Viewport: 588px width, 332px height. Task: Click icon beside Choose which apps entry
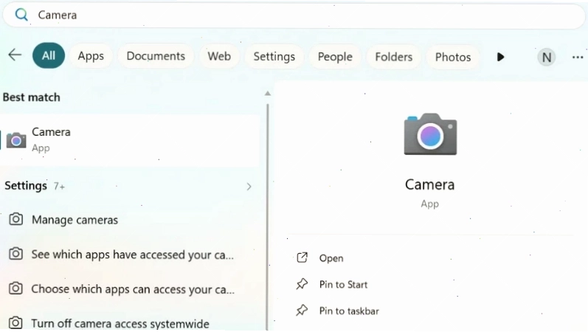click(x=15, y=288)
